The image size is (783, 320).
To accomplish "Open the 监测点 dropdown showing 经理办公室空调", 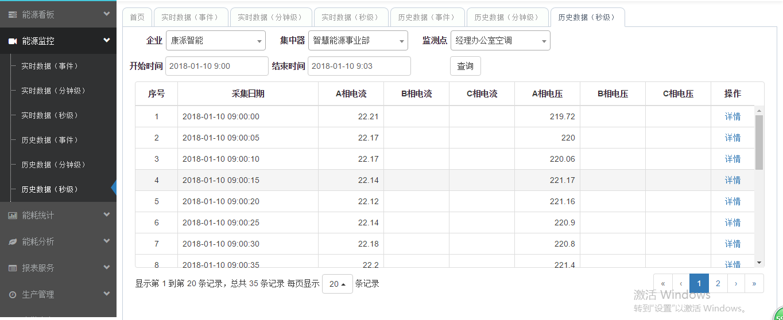I will click(500, 41).
